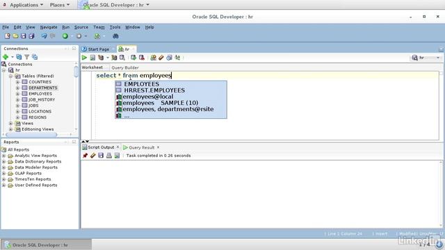The height and width of the screenshot is (250, 445).
Task: Expand the Analytic View Reports folder
Action: 3,156
